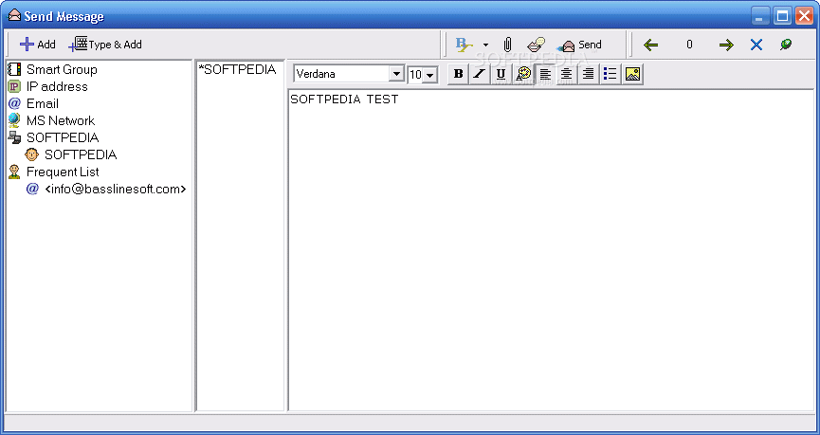The width and height of the screenshot is (820, 435).
Task: Open the Verdana font name dropdown
Action: (397, 74)
